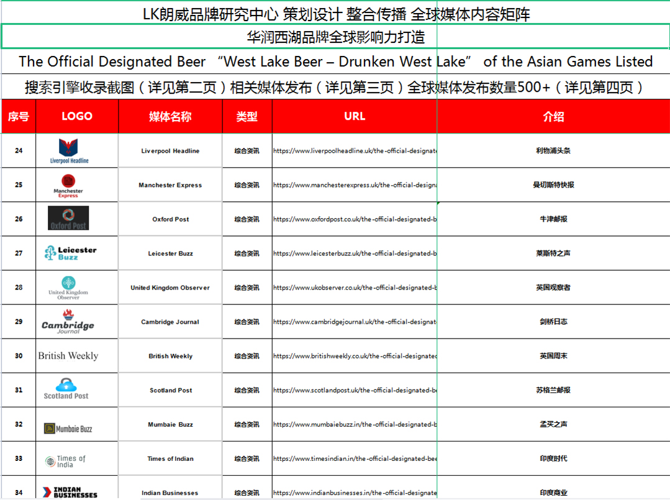670x500 pixels.
Task: Select the 'URL' column header cell
Action: pyautogui.click(x=355, y=116)
